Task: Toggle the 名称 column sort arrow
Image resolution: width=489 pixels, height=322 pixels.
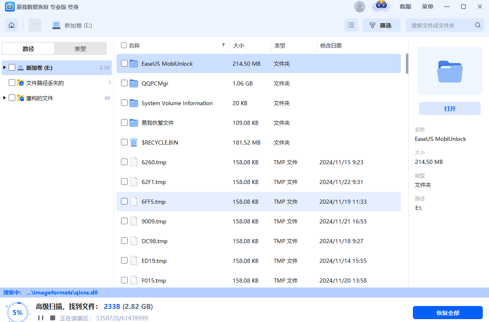Action: click(223, 46)
